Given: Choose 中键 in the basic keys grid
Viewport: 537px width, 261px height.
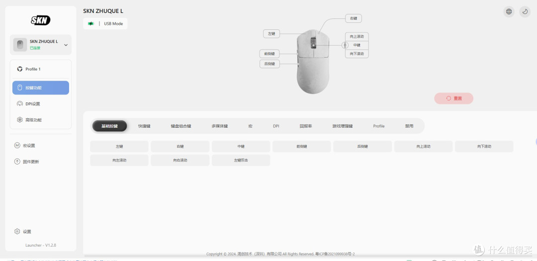Looking at the screenshot, I should point(241,146).
